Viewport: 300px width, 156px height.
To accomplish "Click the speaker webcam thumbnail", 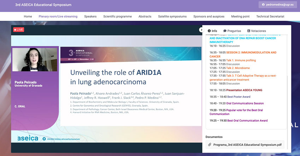I will coord(35,60).
